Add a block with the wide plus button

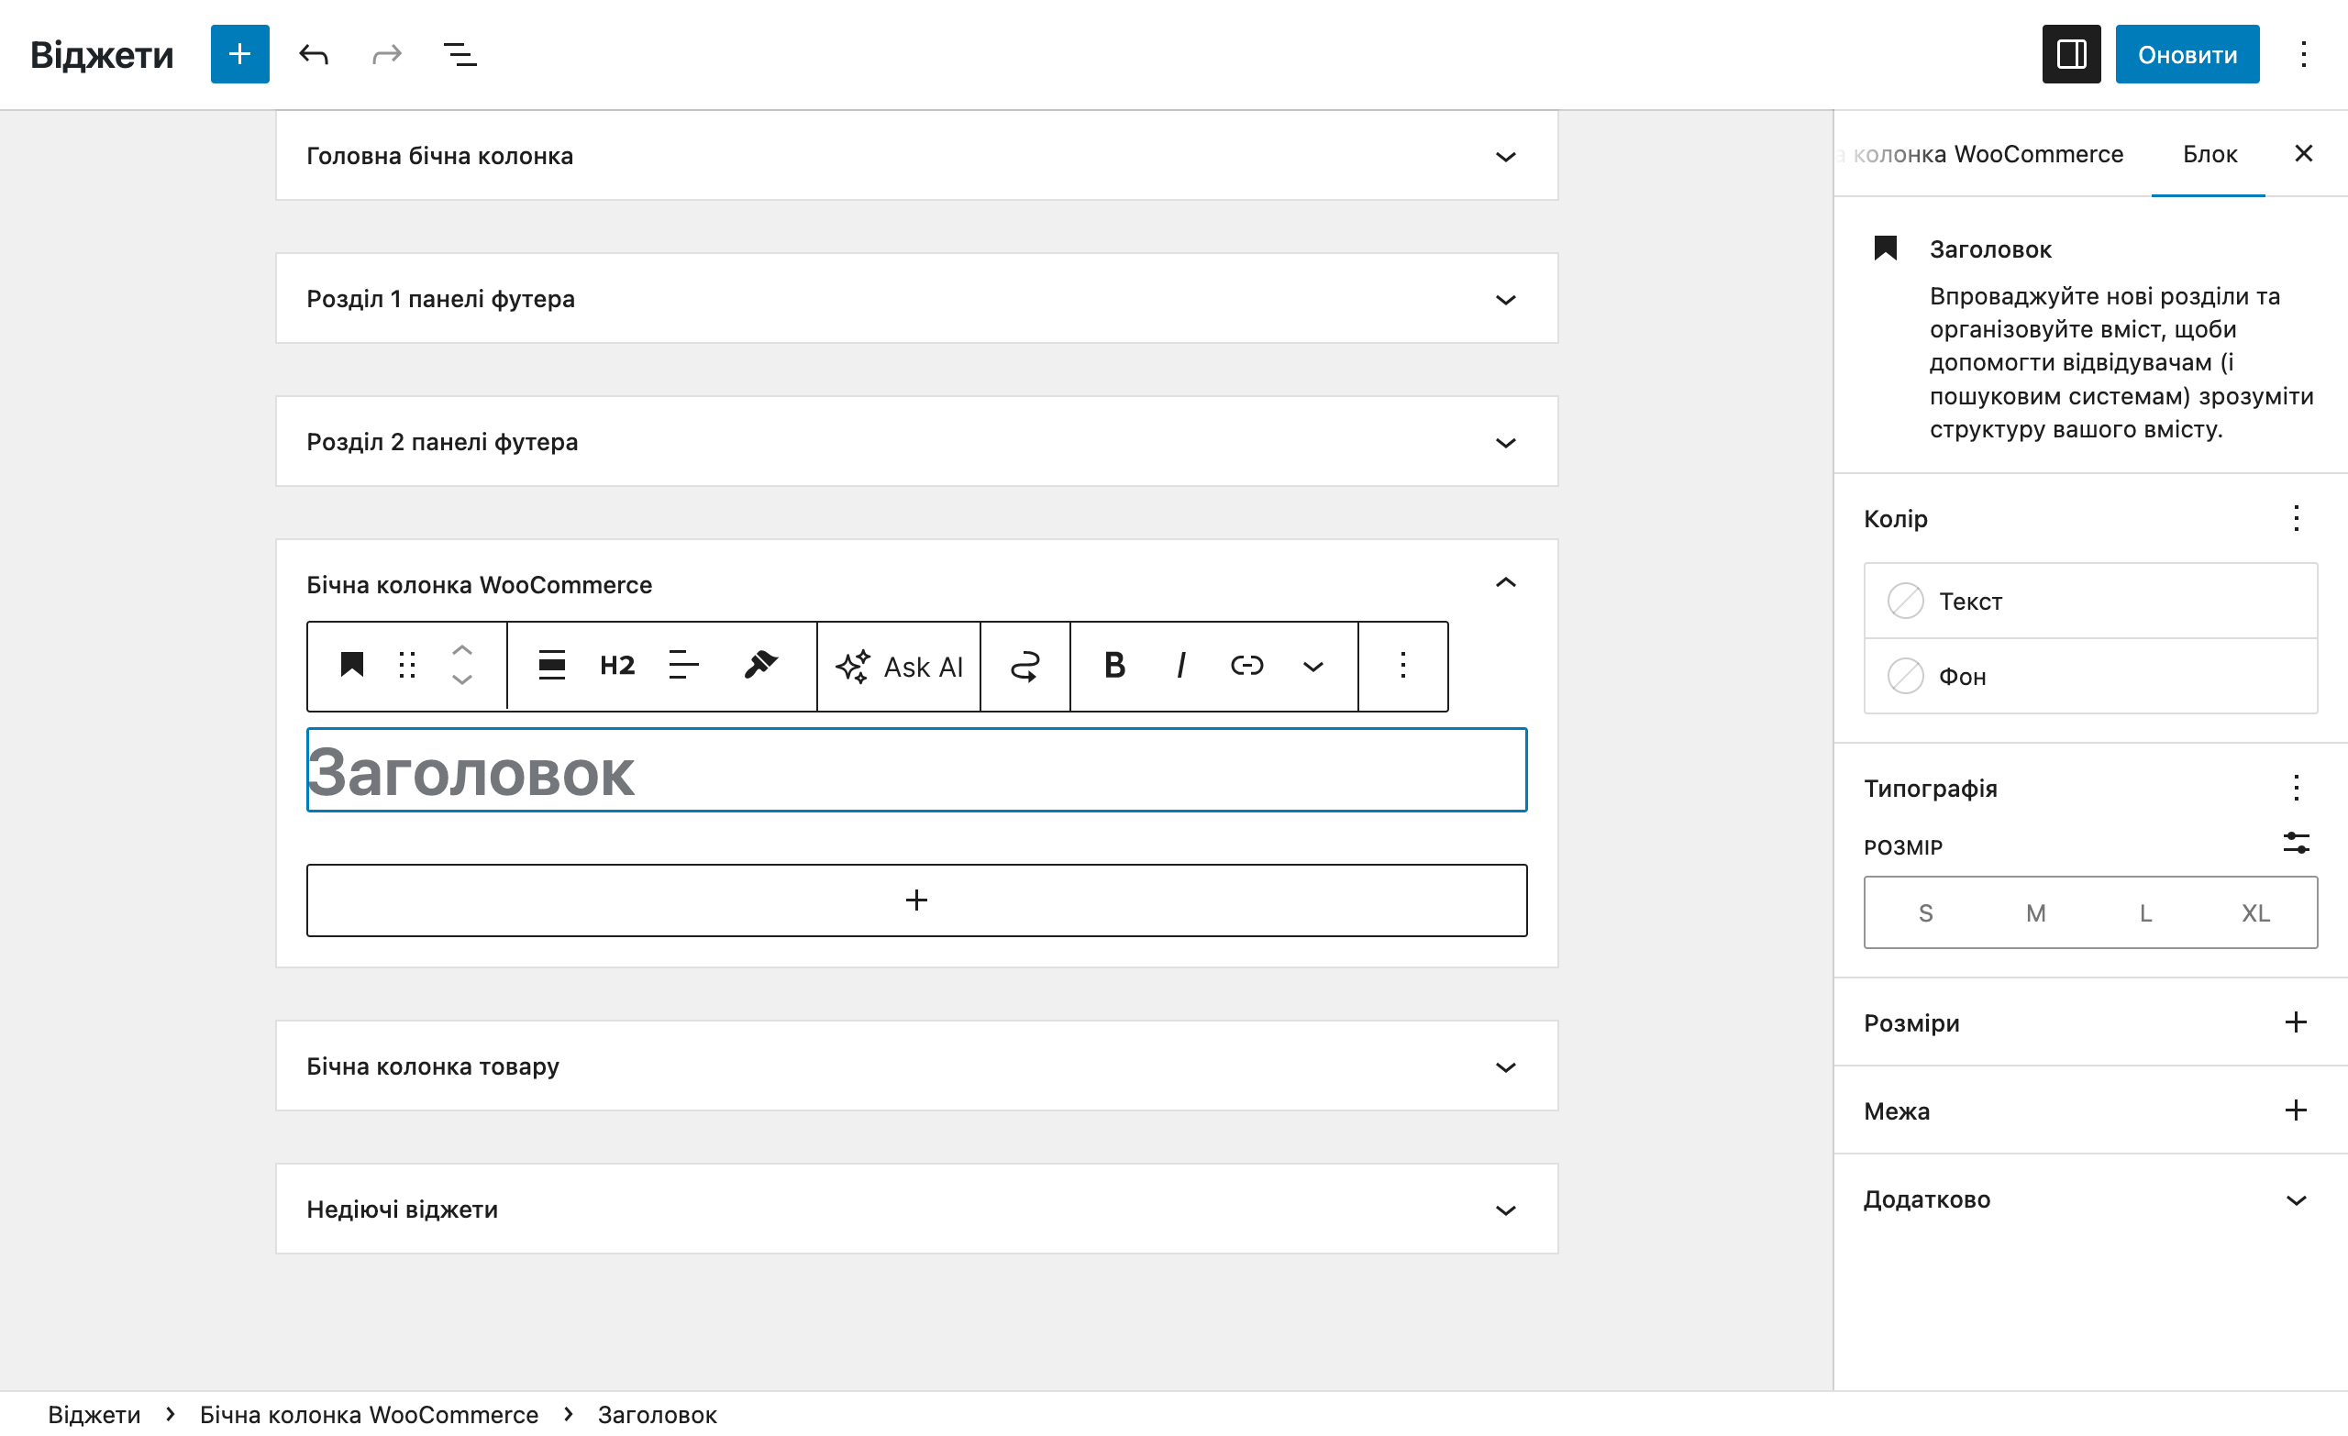point(916,900)
